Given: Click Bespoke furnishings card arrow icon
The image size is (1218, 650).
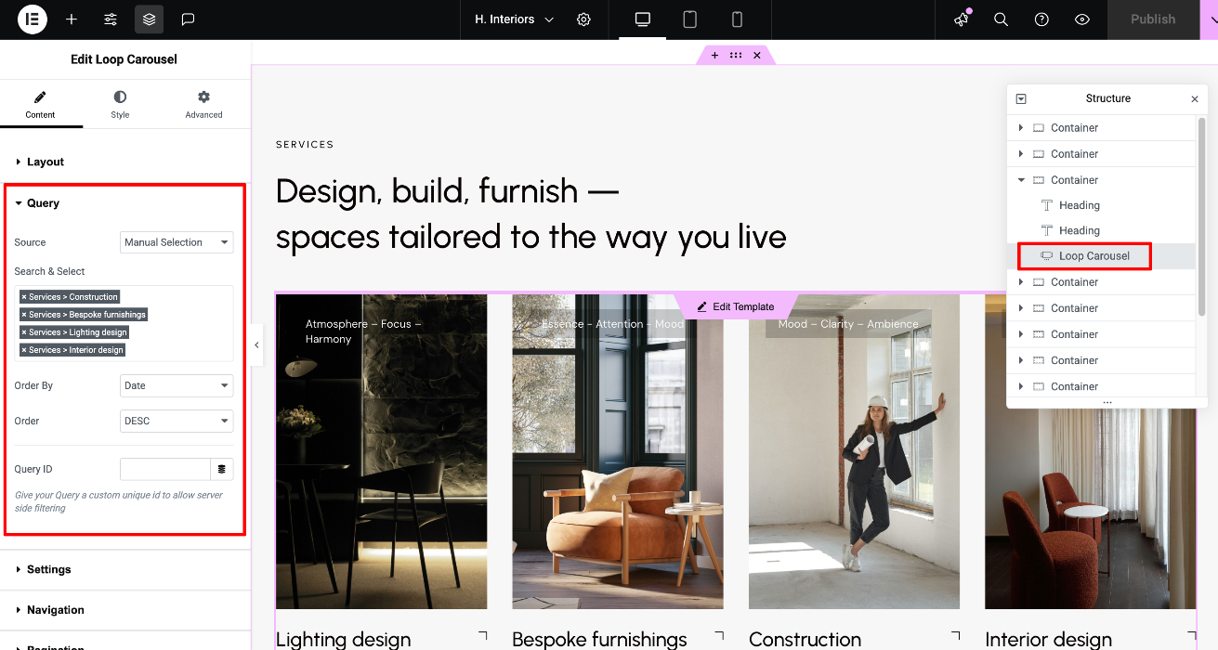Looking at the screenshot, I should click(x=718, y=635).
